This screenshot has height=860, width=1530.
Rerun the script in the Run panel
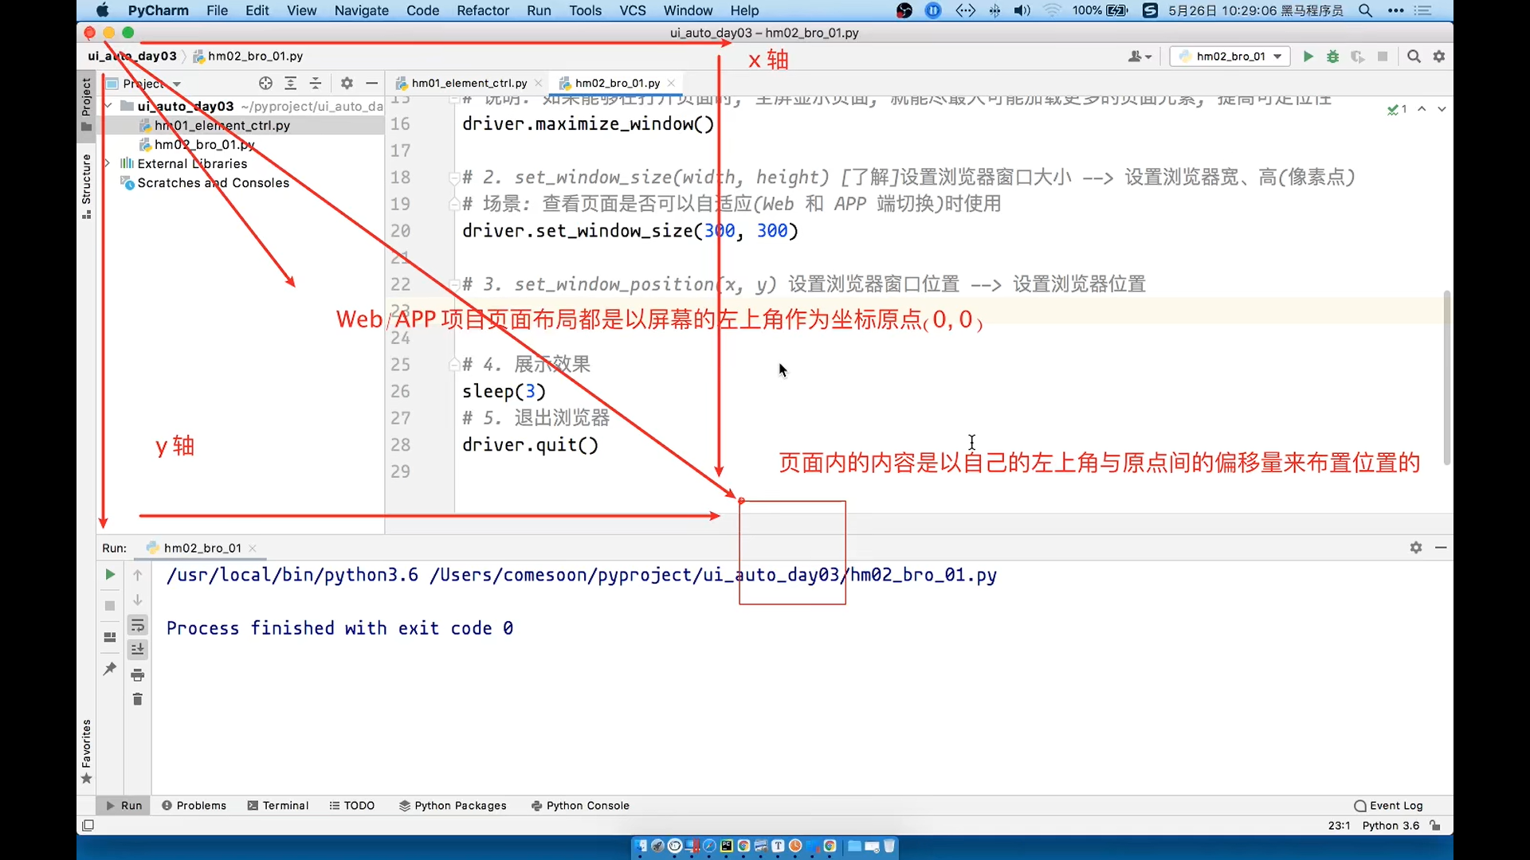[110, 574]
